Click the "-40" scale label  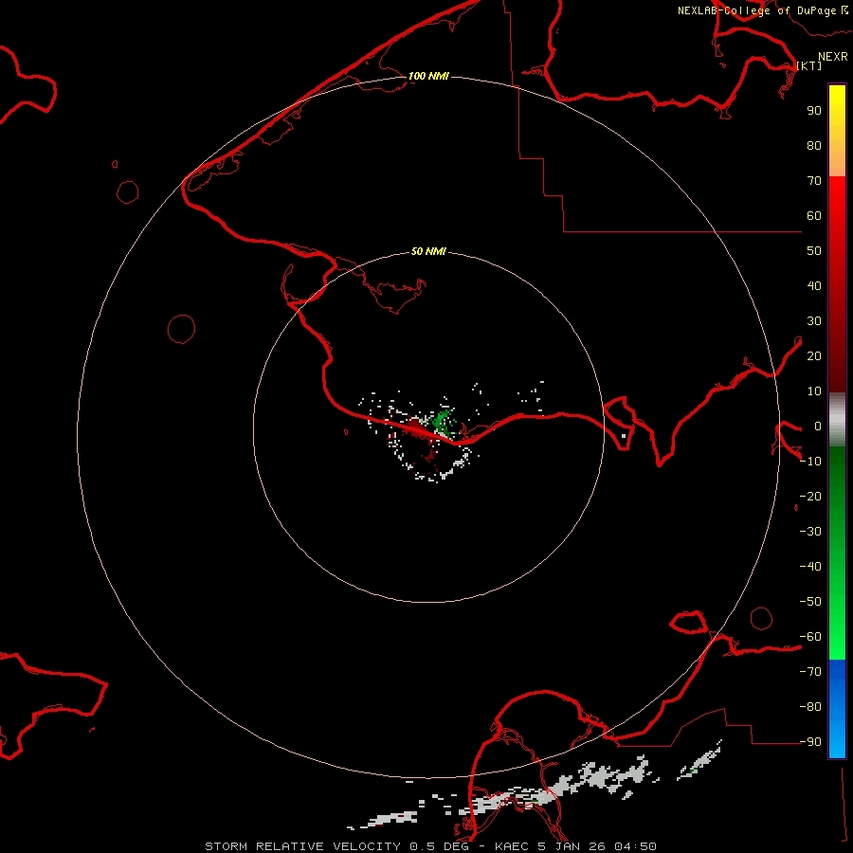[x=810, y=567]
